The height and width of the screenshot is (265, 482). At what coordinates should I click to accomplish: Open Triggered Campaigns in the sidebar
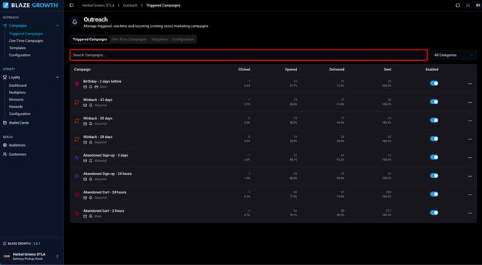(x=26, y=34)
